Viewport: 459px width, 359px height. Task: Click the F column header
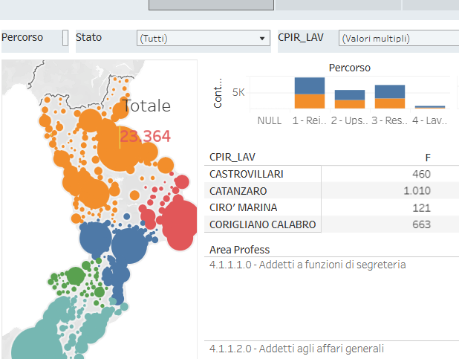click(x=428, y=158)
